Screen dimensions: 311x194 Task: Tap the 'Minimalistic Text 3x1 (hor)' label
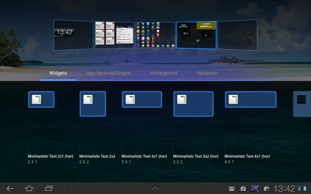[x=144, y=156]
